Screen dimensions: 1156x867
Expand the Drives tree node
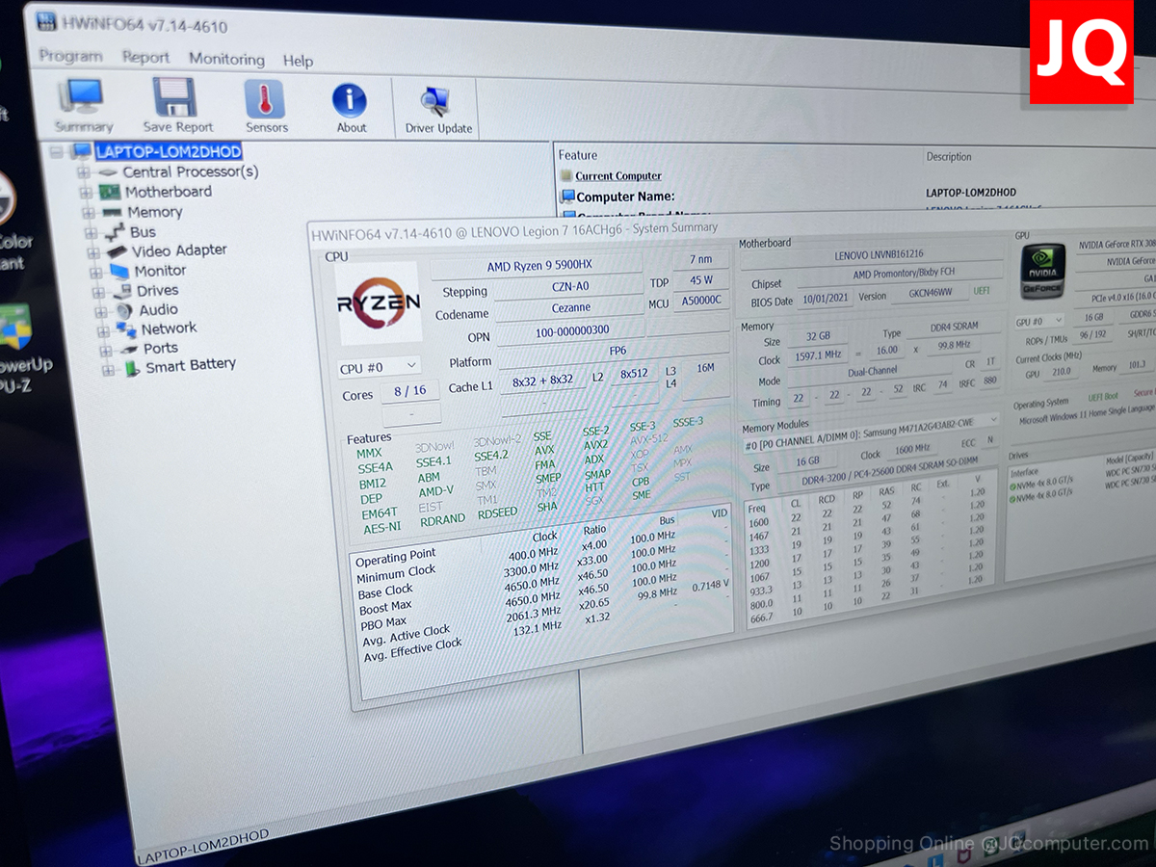(98, 292)
